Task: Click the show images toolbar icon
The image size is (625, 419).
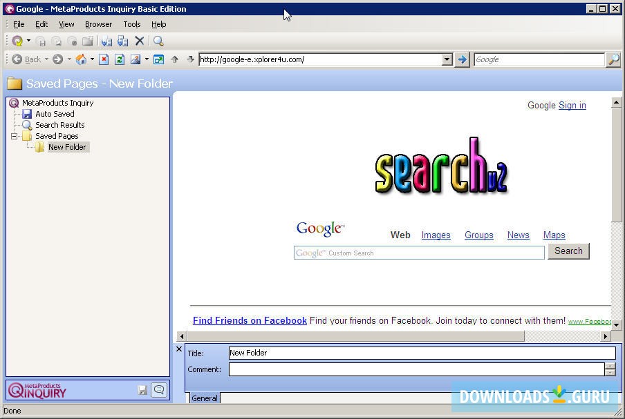Action: (136, 59)
